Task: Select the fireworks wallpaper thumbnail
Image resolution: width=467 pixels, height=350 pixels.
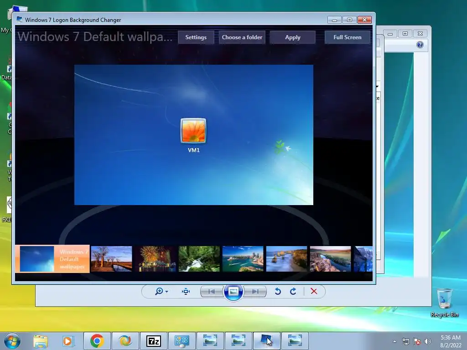Action: point(156,259)
